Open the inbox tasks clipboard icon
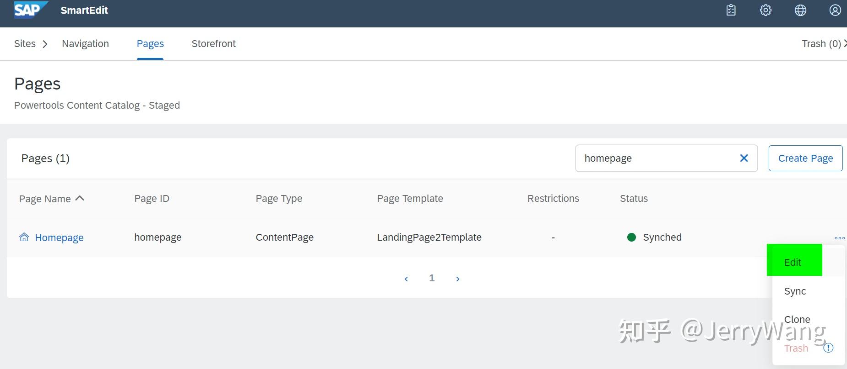Screen dimensions: 847x369 [731, 10]
